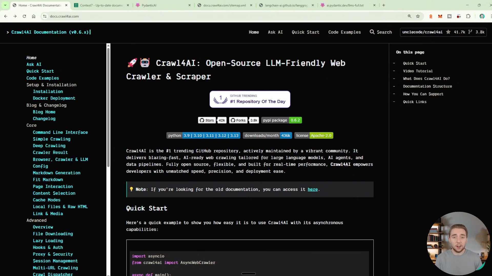Click the GitHub Stars badge
The width and height of the screenshot is (492, 276).
(212, 120)
